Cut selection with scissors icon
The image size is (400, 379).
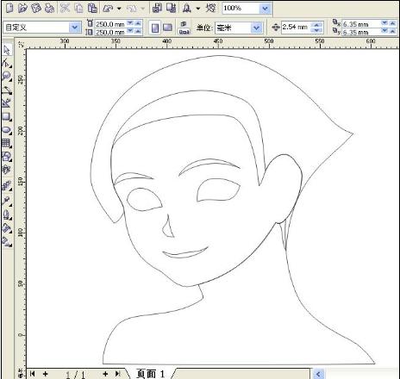65,8
